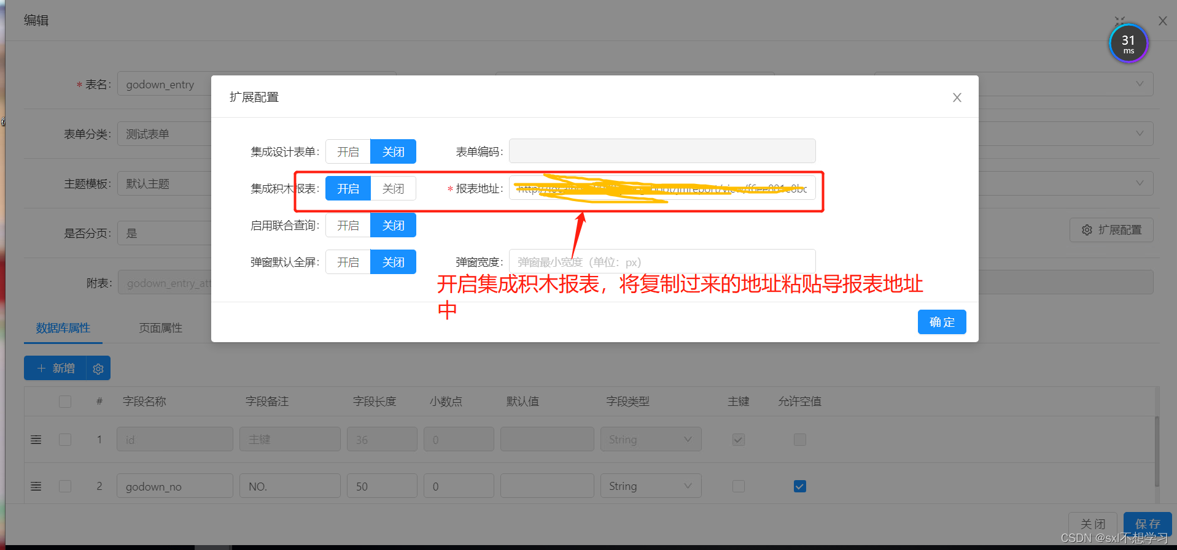Click 字段长度 input with value 50
The width and height of the screenshot is (1177, 550).
[382, 486]
